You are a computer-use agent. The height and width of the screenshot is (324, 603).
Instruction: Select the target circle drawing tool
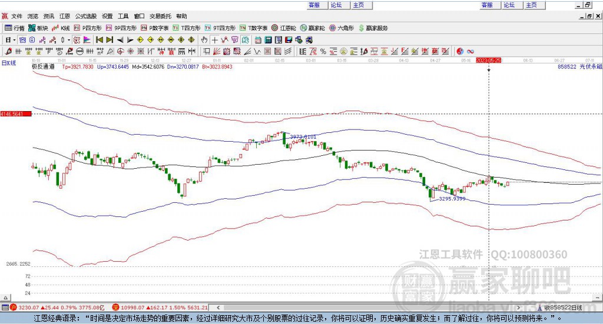pyautogui.click(x=120, y=51)
